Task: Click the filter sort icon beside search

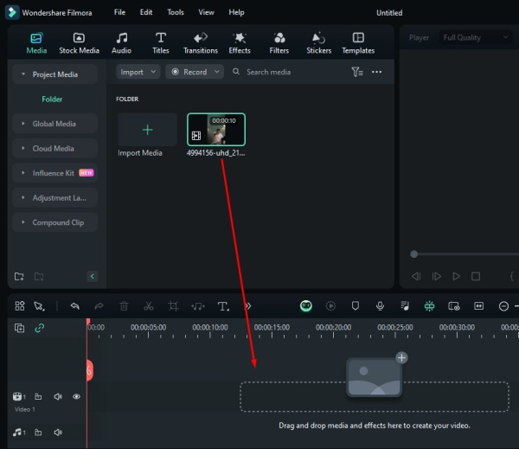Action: click(x=357, y=72)
